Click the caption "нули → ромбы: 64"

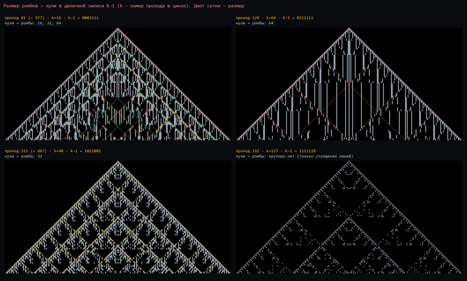(x=255, y=23)
